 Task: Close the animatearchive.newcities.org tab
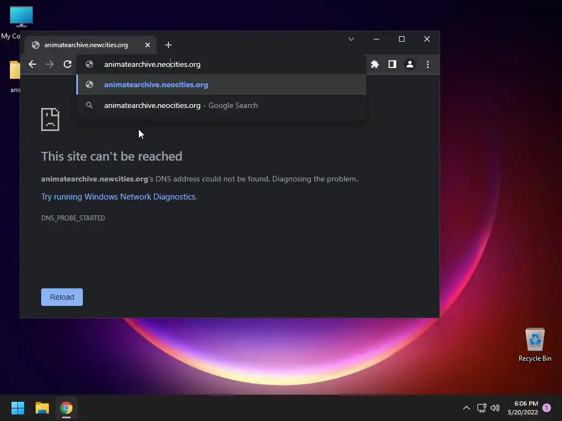click(x=148, y=45)
